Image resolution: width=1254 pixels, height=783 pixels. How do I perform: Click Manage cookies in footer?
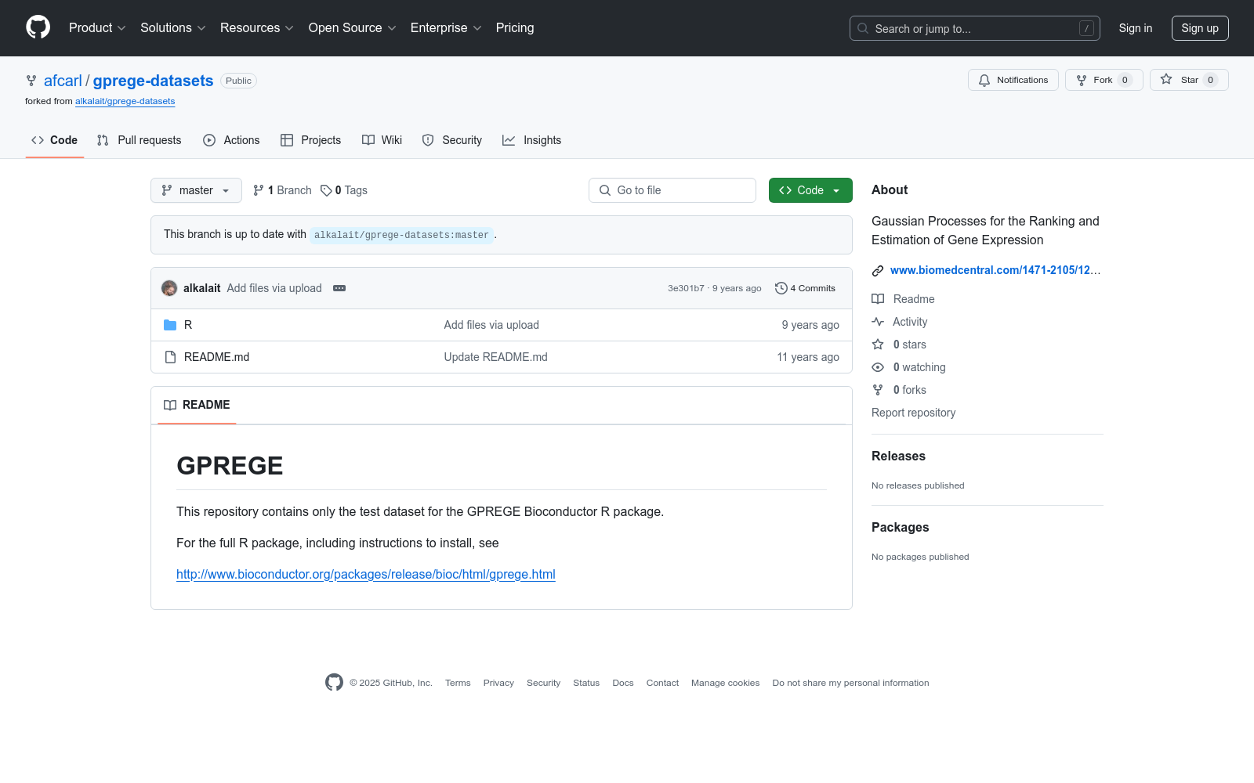(726, 683)
